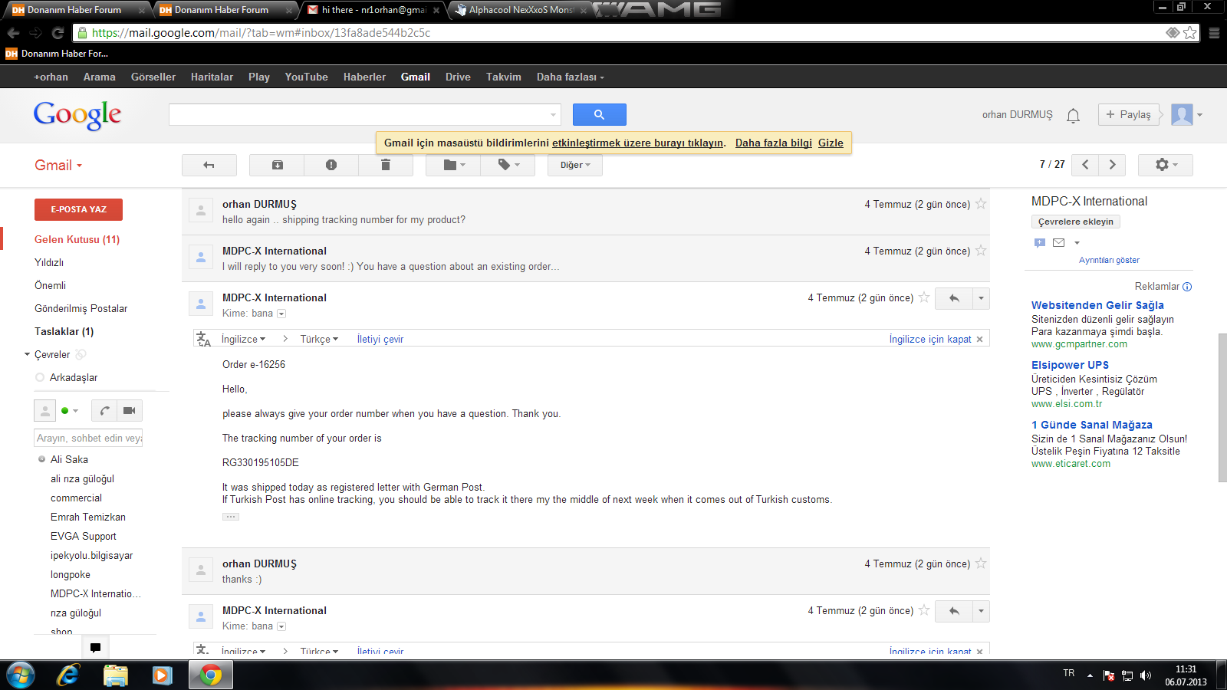Image resolution: width=1227 pixels, height=690 pixels.
Task: Bookmark page with star icon in address bar
Action: click(x=1189, y=33)
